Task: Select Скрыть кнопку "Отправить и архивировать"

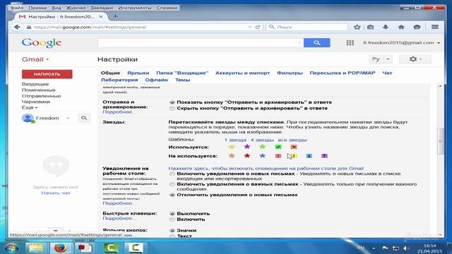Action: click(172, 108)
